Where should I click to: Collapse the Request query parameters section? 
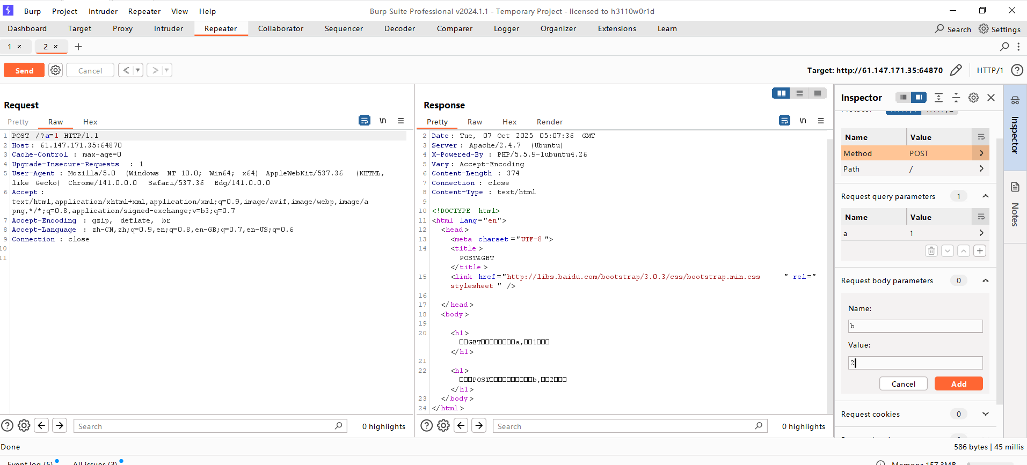[x=985, y=196]
